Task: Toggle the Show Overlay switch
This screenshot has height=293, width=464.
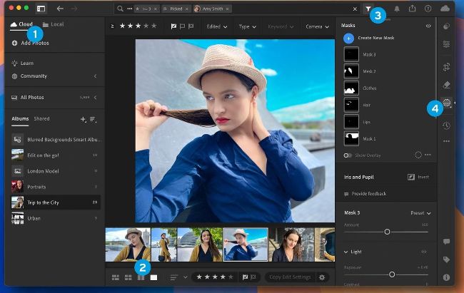Action: [x=348, y=155]
